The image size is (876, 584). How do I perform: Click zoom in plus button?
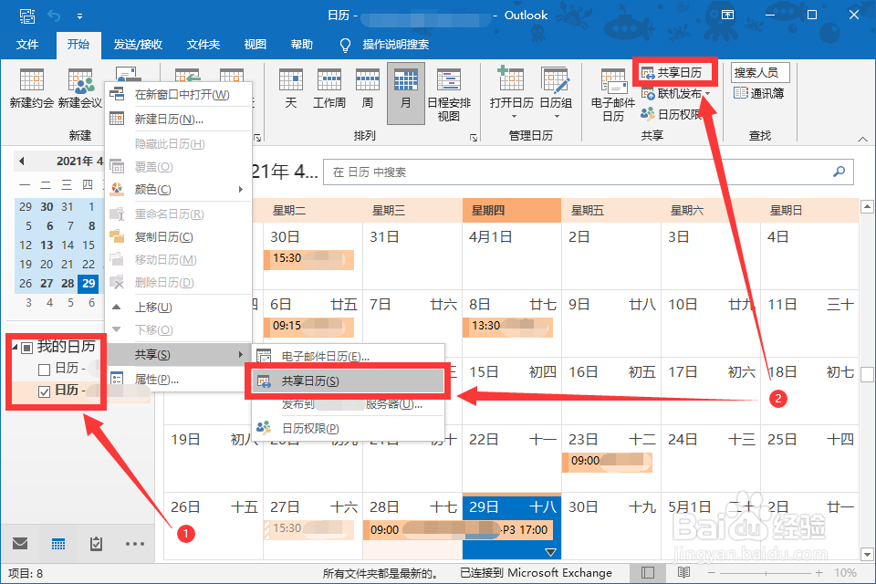[x=819, y=573]
